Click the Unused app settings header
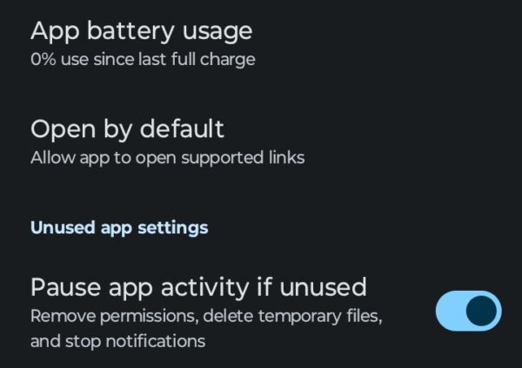 pyautogui.click(x=119, y=227)
